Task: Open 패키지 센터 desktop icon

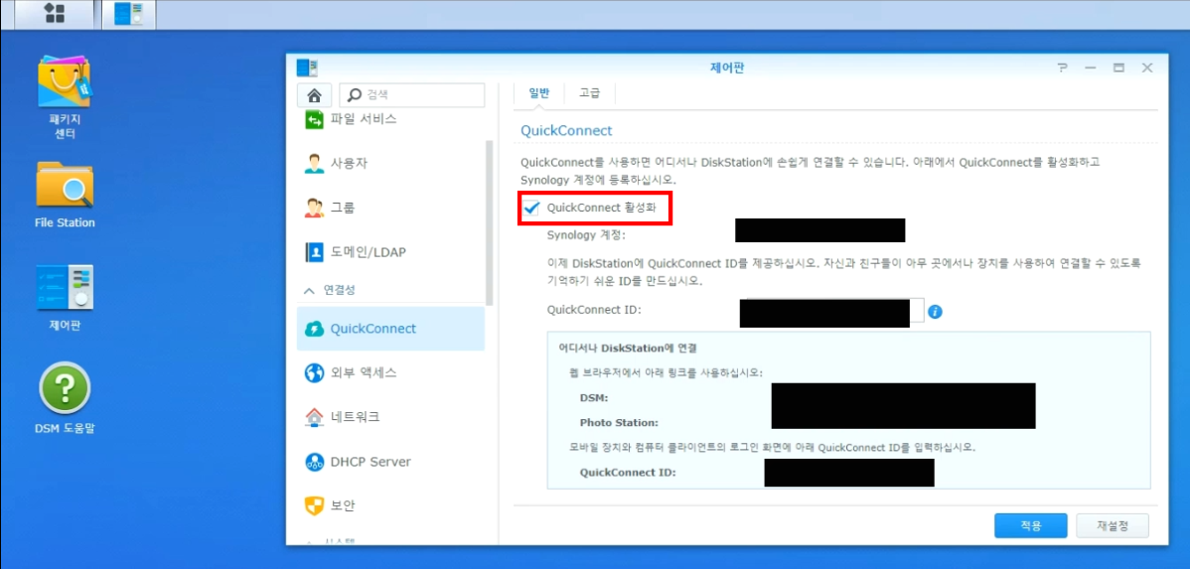Action: click(x=65, y=97)
